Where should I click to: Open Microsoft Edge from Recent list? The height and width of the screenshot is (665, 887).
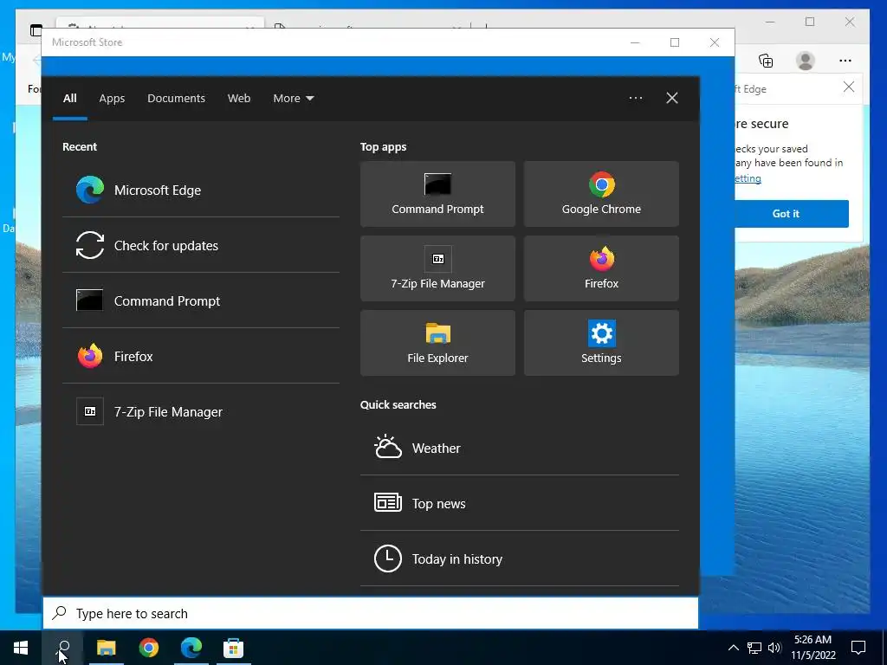point(200,190)
